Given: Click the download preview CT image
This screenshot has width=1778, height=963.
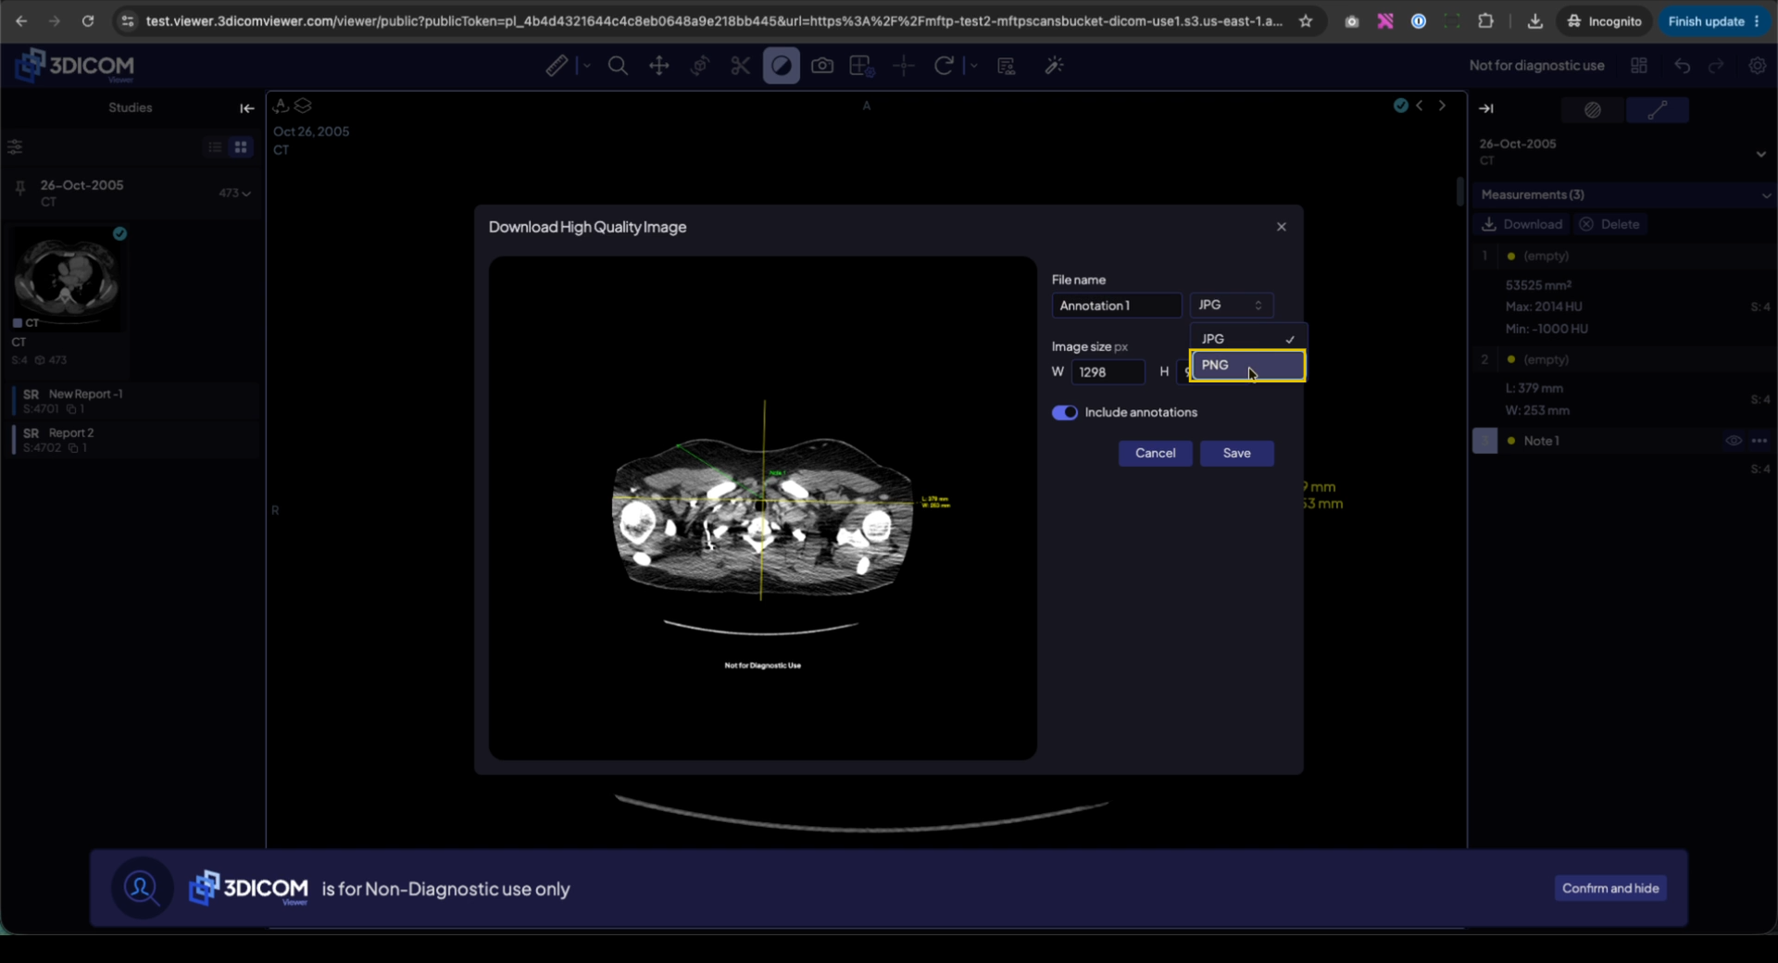Looking at the screenshot, I should [762, 508].
